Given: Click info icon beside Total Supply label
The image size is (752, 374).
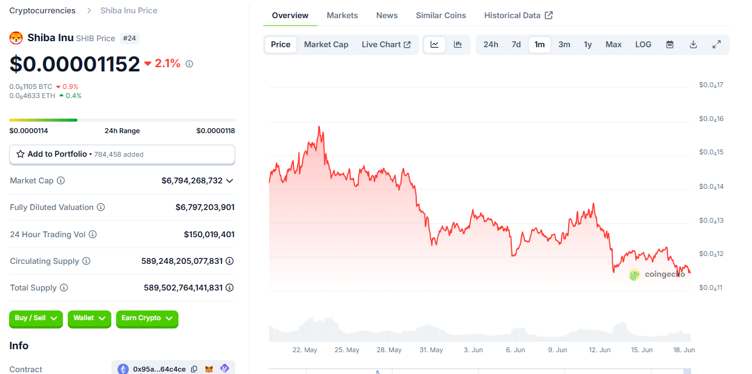Looking at the screenshot, I should [64, 287].
